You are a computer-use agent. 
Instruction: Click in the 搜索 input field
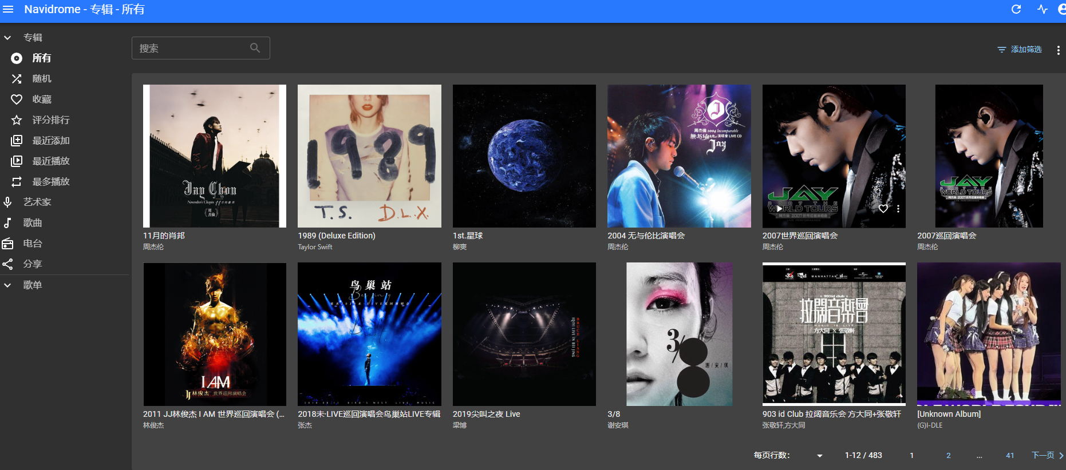tap(192, 49)
